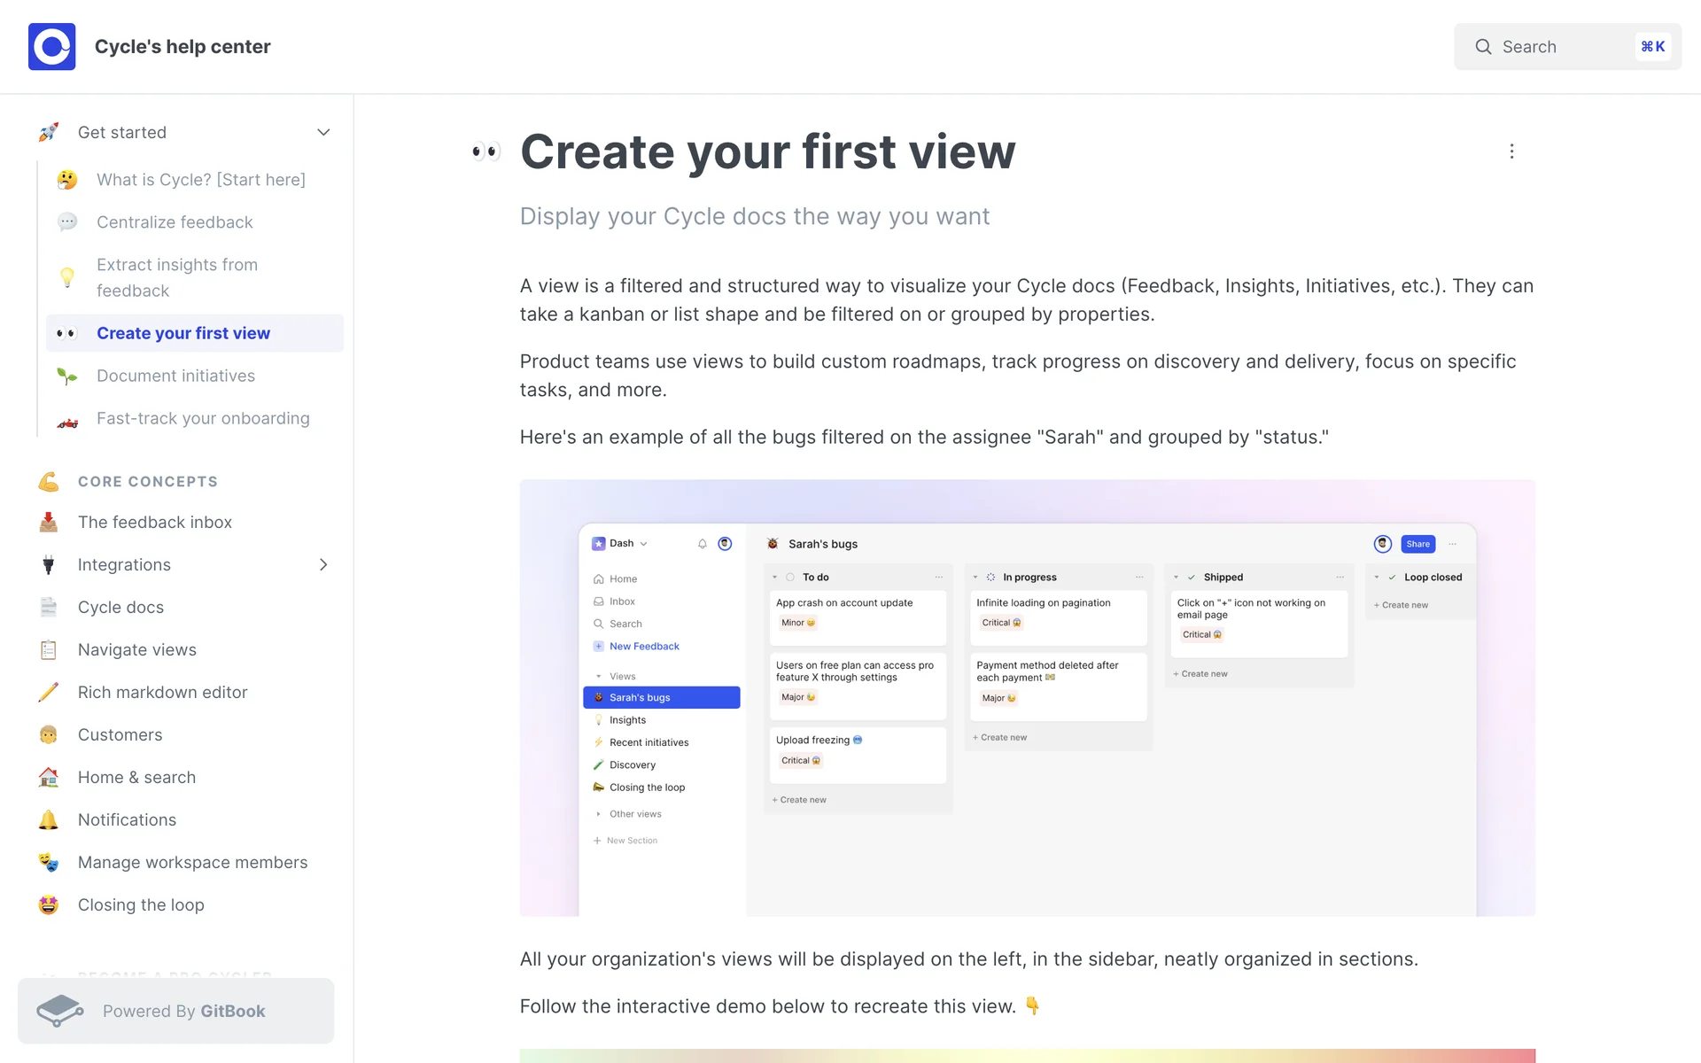
Task: Open Document initiatives page
Action: click(x=175, y=376)
